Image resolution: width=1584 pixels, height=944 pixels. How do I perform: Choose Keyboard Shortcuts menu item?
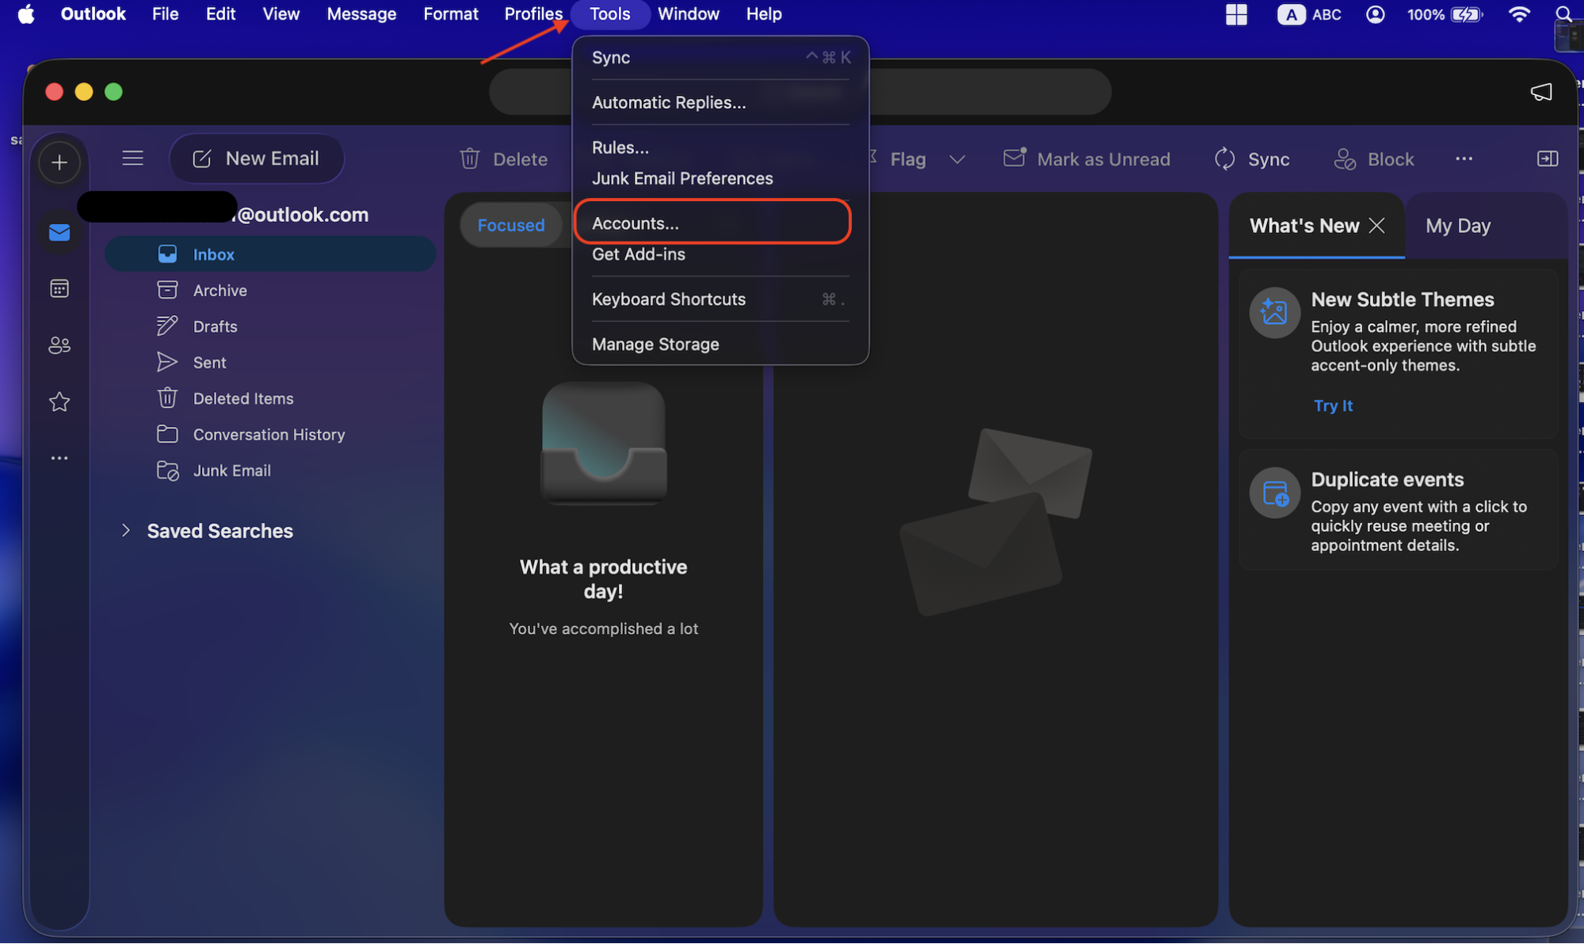pos(720,299)
